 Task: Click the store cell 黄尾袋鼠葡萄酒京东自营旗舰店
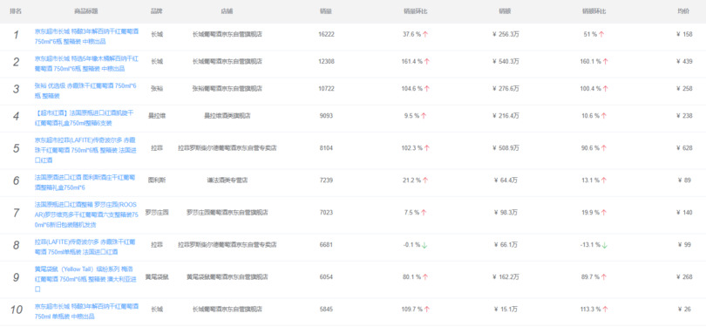[227, 277]
